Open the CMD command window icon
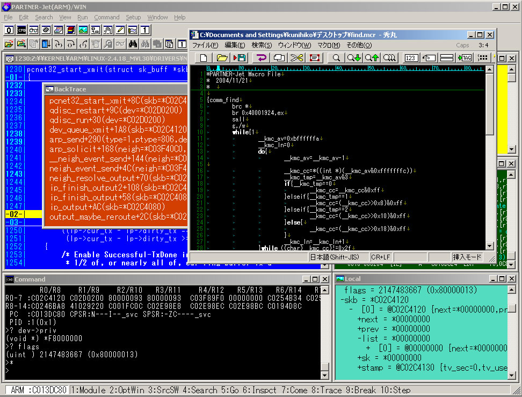The height and width of the screenshot is (397, 522). (21, 30)
